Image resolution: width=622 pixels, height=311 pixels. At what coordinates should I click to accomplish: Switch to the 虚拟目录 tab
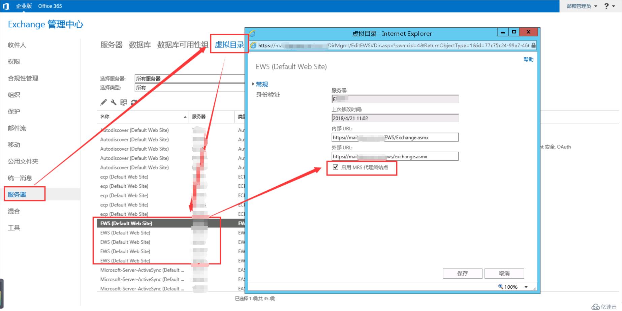(229, 44)
